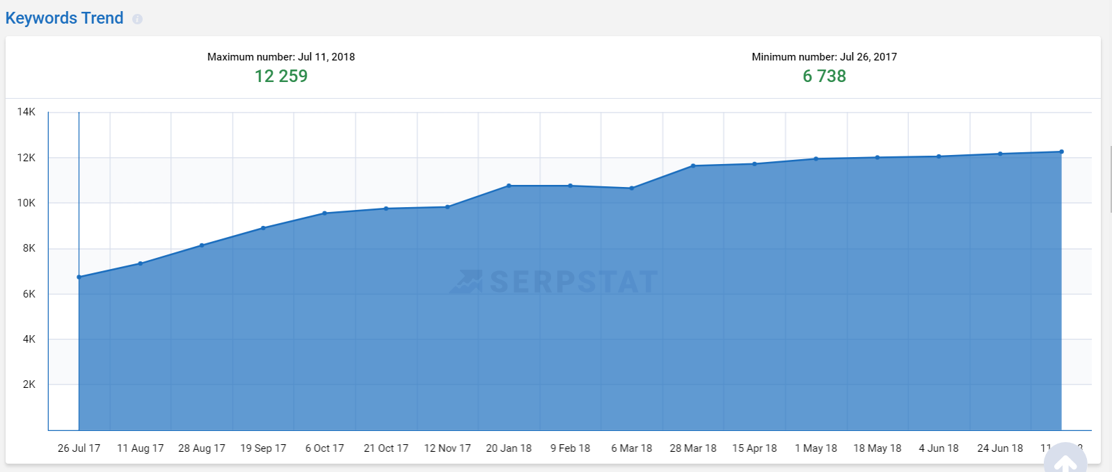The width and height of the screenshot is (1112, 472).
Task: Click the minimum number value 6 738
Action: tap(824, 76)
